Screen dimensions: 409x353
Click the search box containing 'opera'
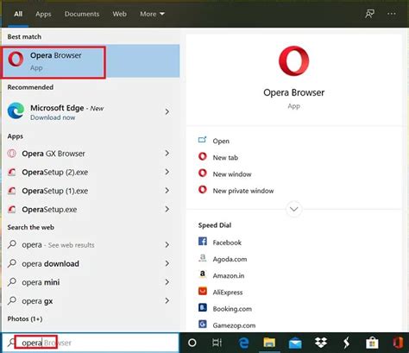point(91,343)
